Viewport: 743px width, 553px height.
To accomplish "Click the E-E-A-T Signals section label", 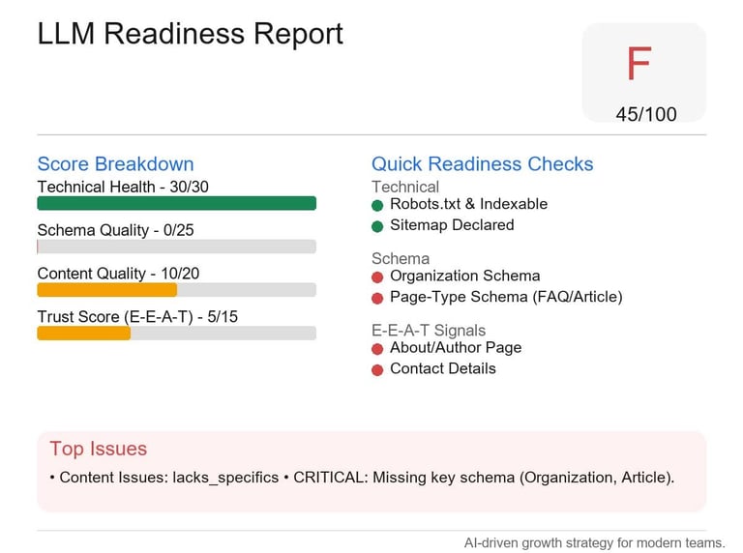I will pyautogui.click(x=429, y=330).
